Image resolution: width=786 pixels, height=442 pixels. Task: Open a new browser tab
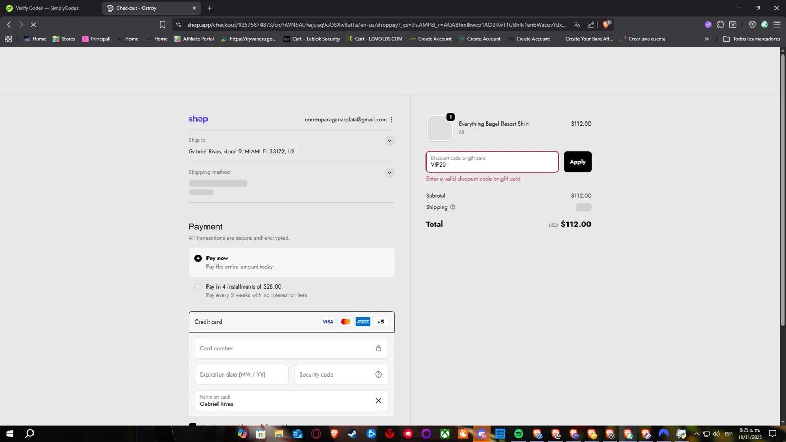(210, 8)
